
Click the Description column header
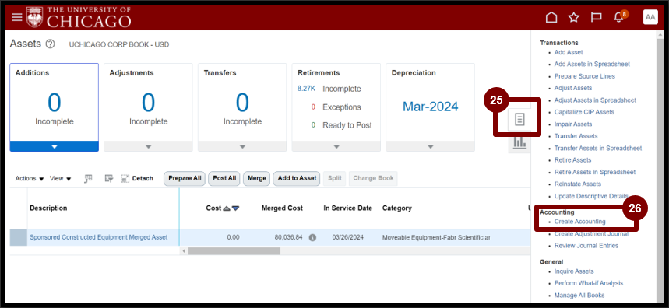point(48,208)
